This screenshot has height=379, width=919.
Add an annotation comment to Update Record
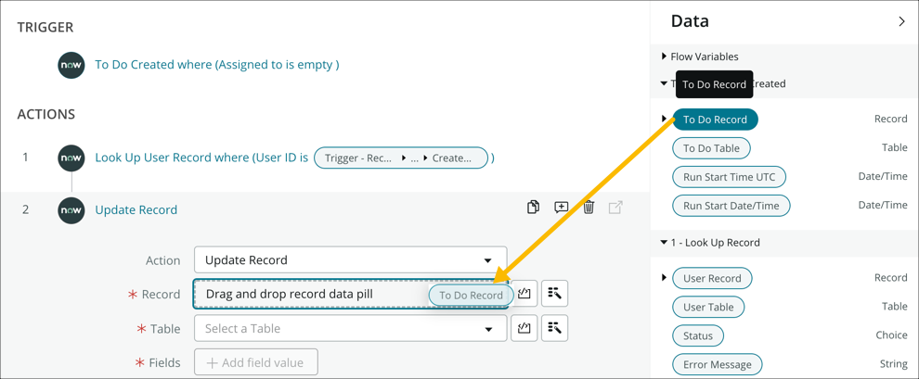coord(562,208)
